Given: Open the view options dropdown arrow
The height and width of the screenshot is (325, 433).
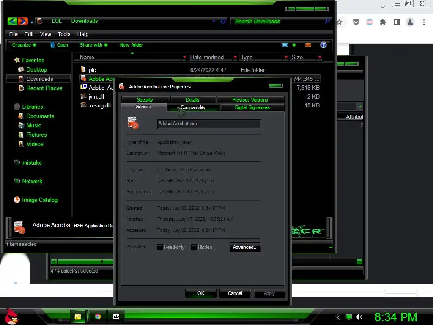Looking at the screenshot, I should [294, 45].
